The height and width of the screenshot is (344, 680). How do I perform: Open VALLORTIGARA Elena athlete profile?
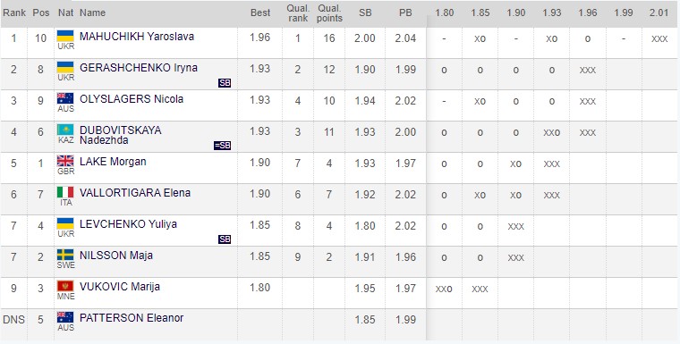[x=135, y=193]
